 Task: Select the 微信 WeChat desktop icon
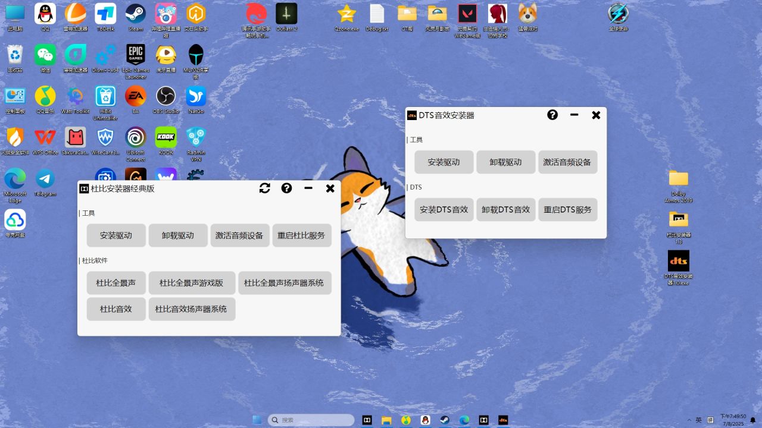[45, 58]
